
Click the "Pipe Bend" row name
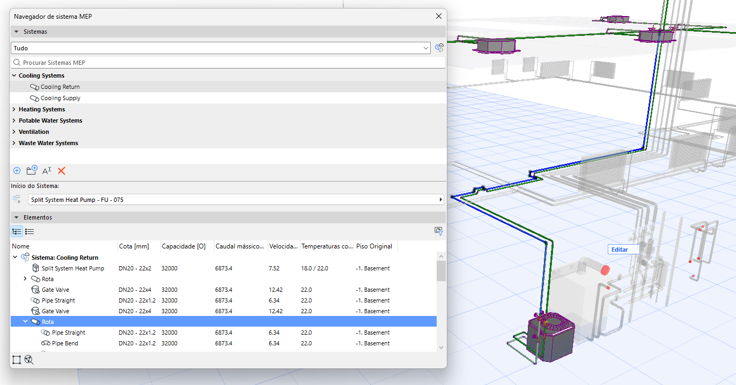(x=65, y=343)
